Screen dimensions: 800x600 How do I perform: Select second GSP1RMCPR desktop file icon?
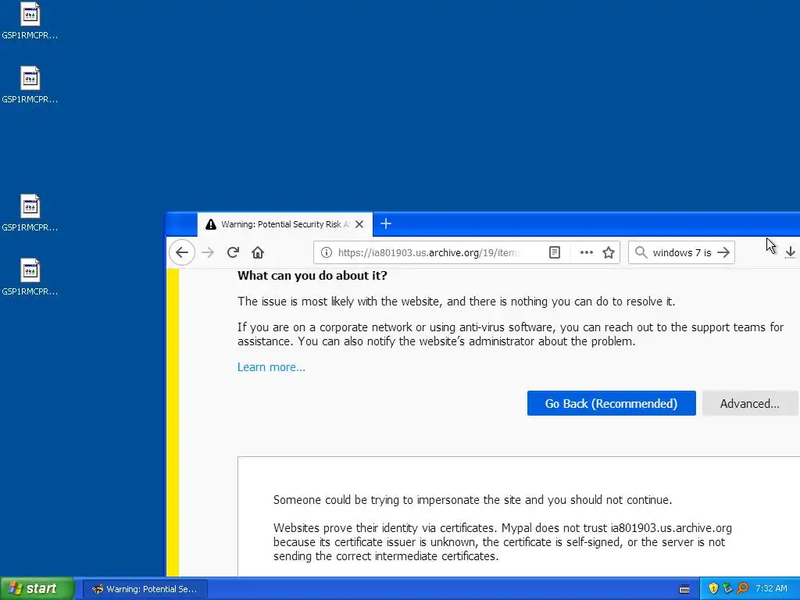pyautogui.click(x=30, y=84)
